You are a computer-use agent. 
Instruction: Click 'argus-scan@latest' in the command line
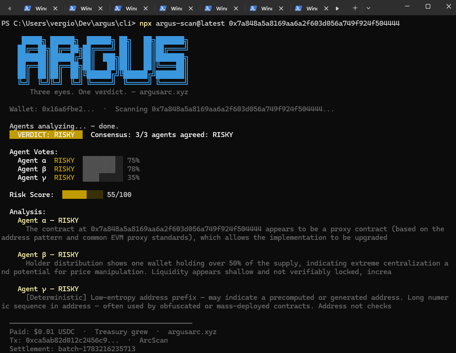[x=190, y=23]
